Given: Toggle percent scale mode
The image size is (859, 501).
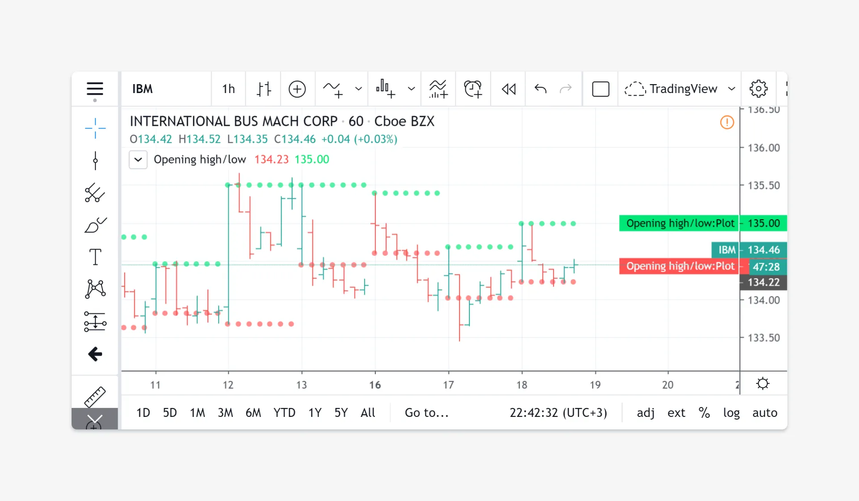Looking at the screenshot, I should click(x=704, y=412).
